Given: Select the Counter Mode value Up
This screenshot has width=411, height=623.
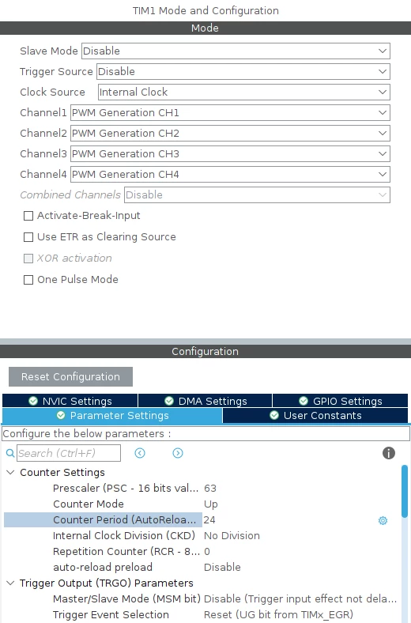Looking at the screenshot, I should 211,504.
